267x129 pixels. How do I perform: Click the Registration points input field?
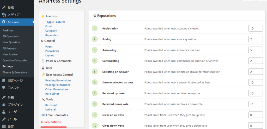click(255, 28)
